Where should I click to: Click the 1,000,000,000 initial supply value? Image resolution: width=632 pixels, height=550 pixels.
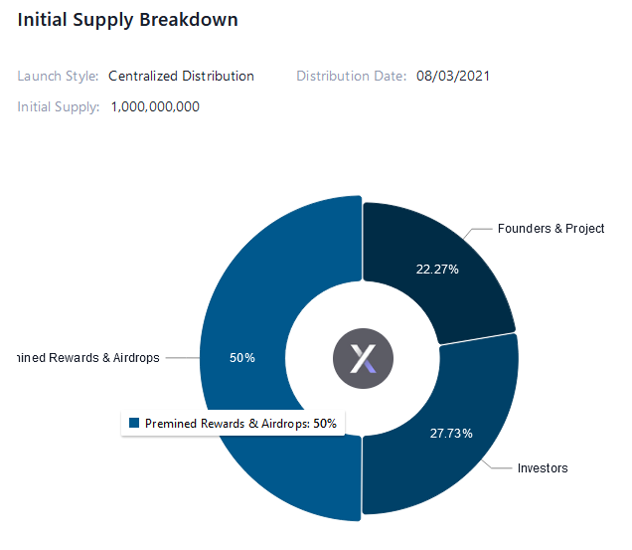point(153,106)
